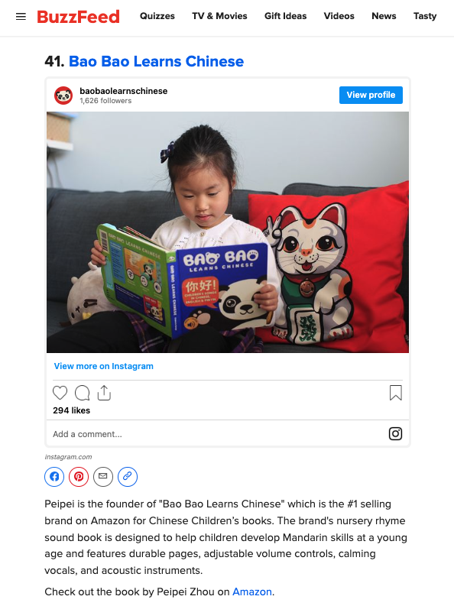The height and width of the screenshot is (606, 454).
Task: Focus the Add a comment field
Action: tap(216, 434)
